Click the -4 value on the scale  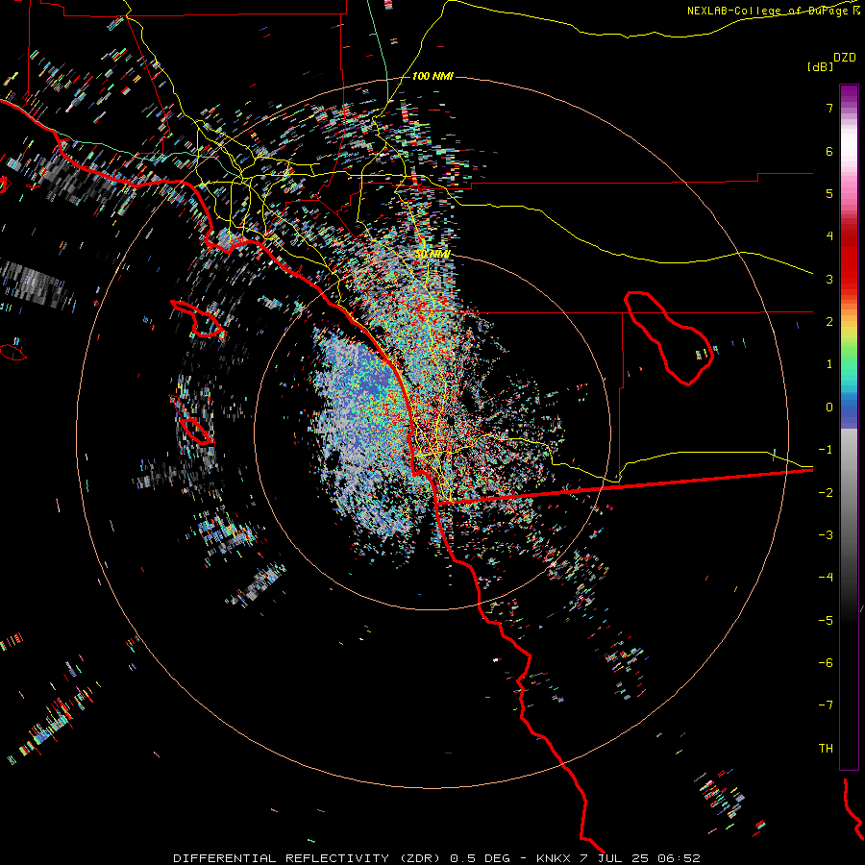[826, 577]
